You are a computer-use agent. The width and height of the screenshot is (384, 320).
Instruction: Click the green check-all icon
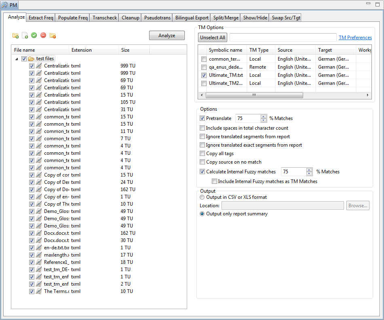(x=34, y=36)
